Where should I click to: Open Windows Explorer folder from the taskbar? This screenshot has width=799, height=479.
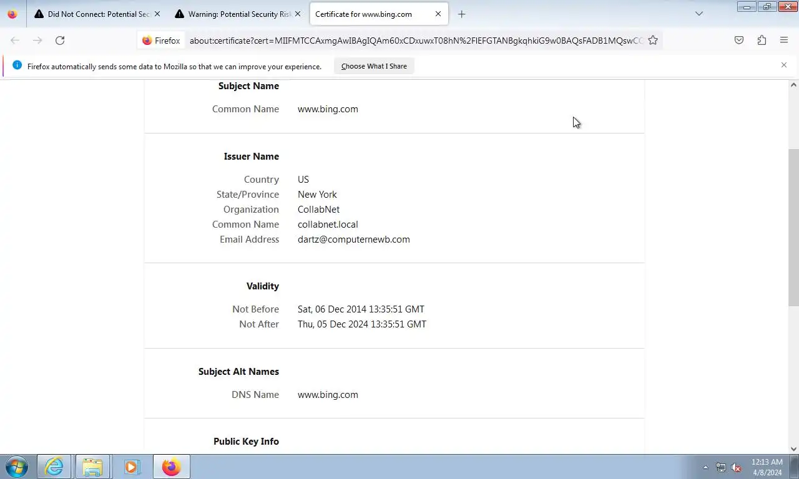(92, 467)
